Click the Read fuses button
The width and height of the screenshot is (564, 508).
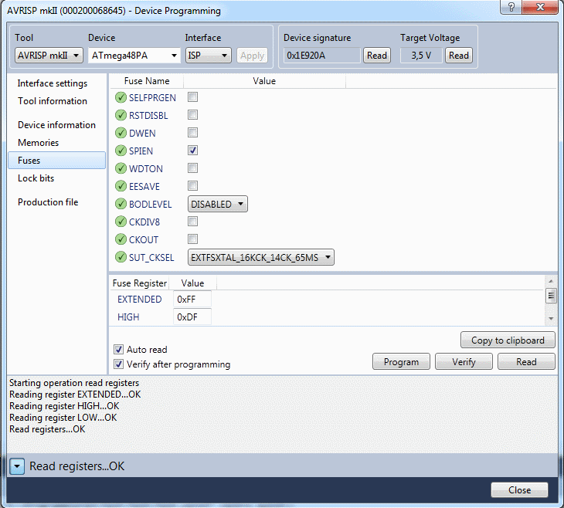526,361
